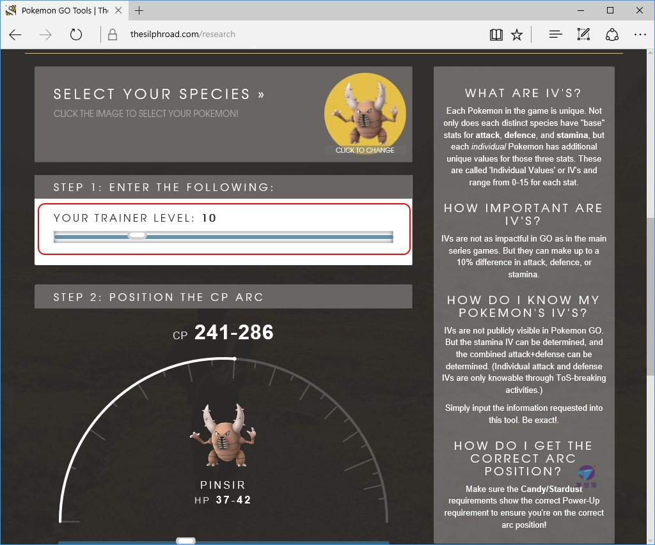Click HOW DO I KNOW MY POKEMON'S IV'S? heading
Image resolution: width=655 pixels, height=545 pixels.
tap(523, 306)
